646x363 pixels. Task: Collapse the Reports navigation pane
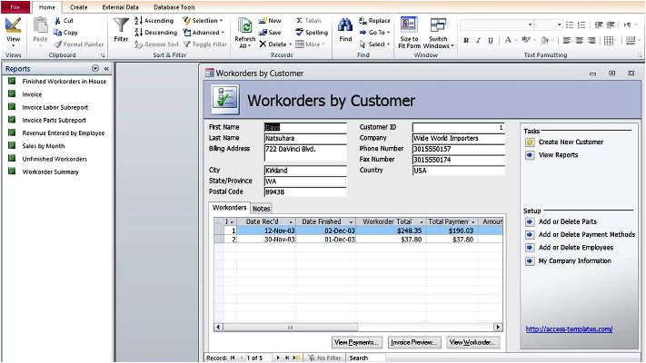pos(106,68)
